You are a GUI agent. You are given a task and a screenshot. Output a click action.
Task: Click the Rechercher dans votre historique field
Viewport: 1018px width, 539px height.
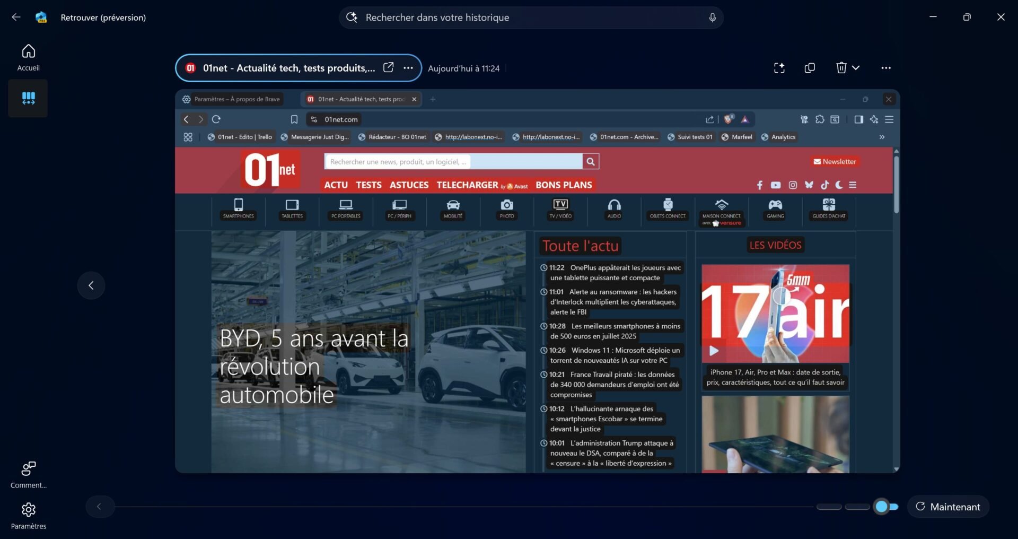coord(531,18)
